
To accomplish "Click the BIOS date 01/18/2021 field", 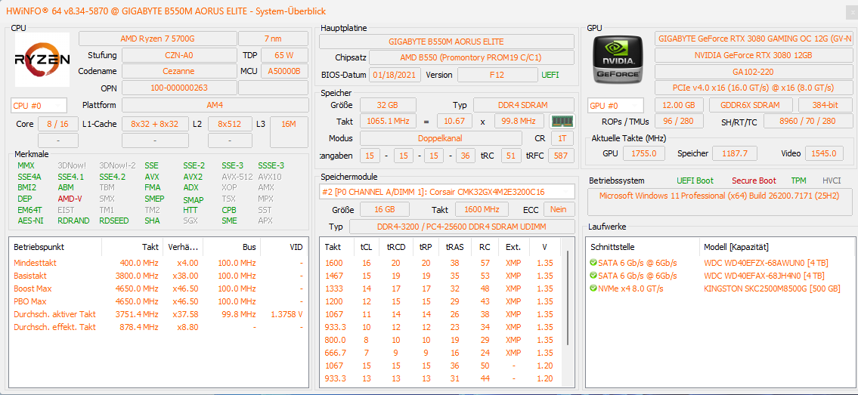I will 395,75.
